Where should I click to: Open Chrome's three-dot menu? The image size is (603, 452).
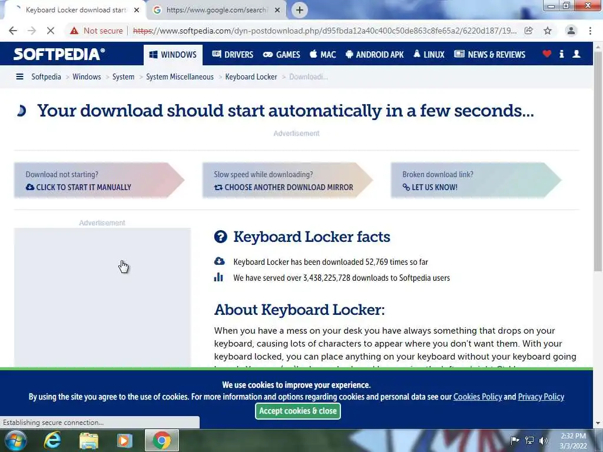point(590,31)
